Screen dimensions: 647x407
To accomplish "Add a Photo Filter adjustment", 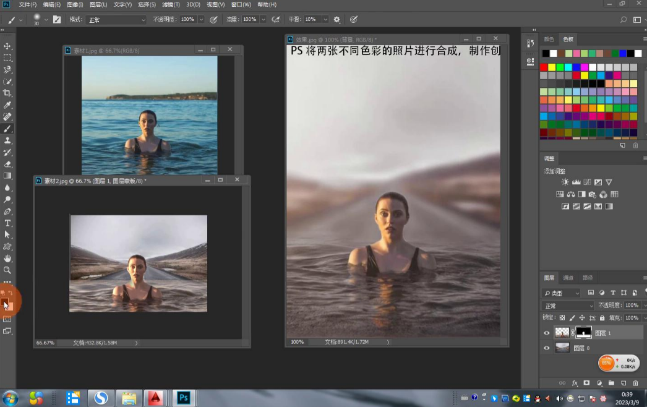I will tap(593, 194).
